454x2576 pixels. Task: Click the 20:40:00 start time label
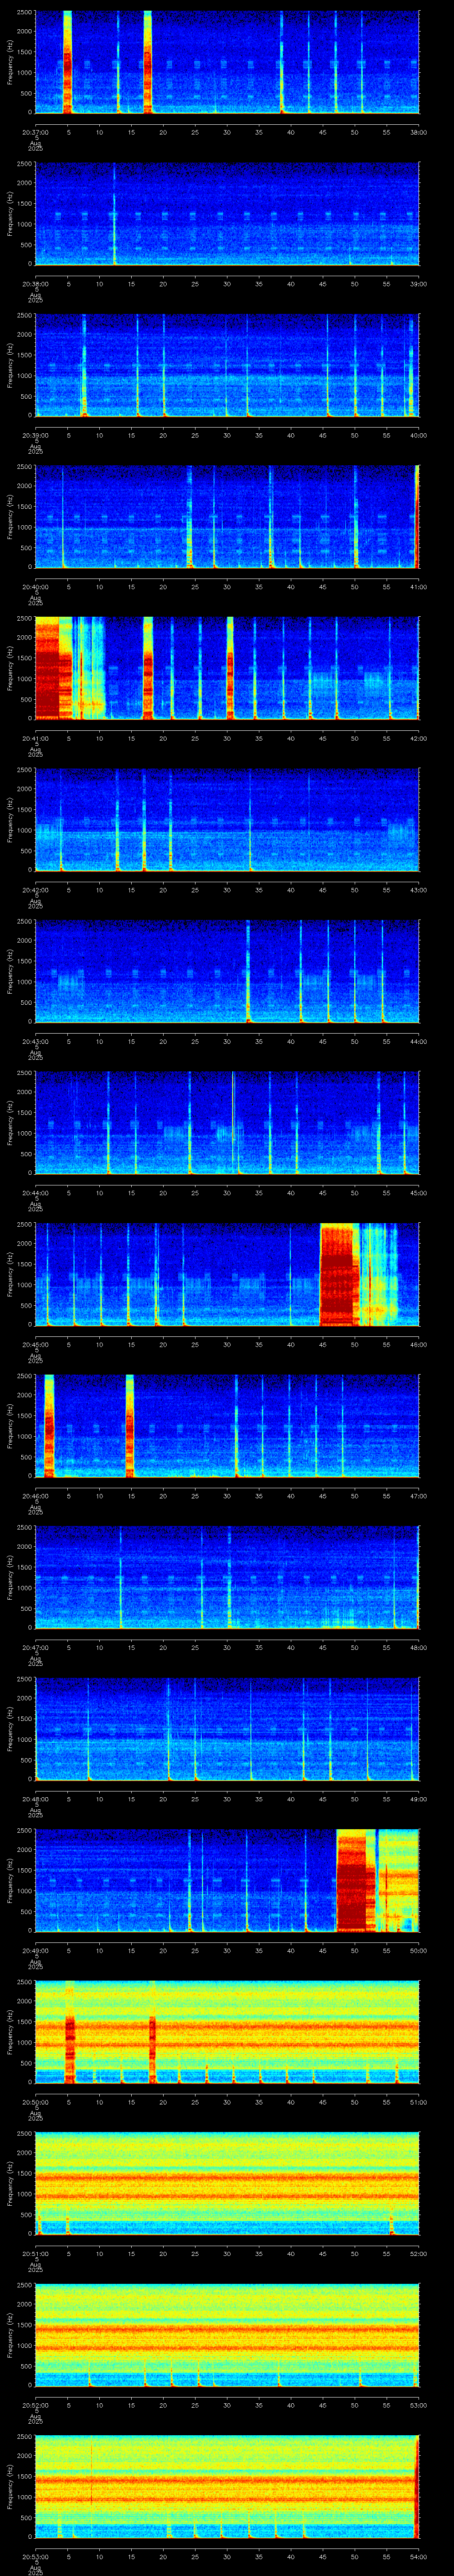tap(35, 586)
